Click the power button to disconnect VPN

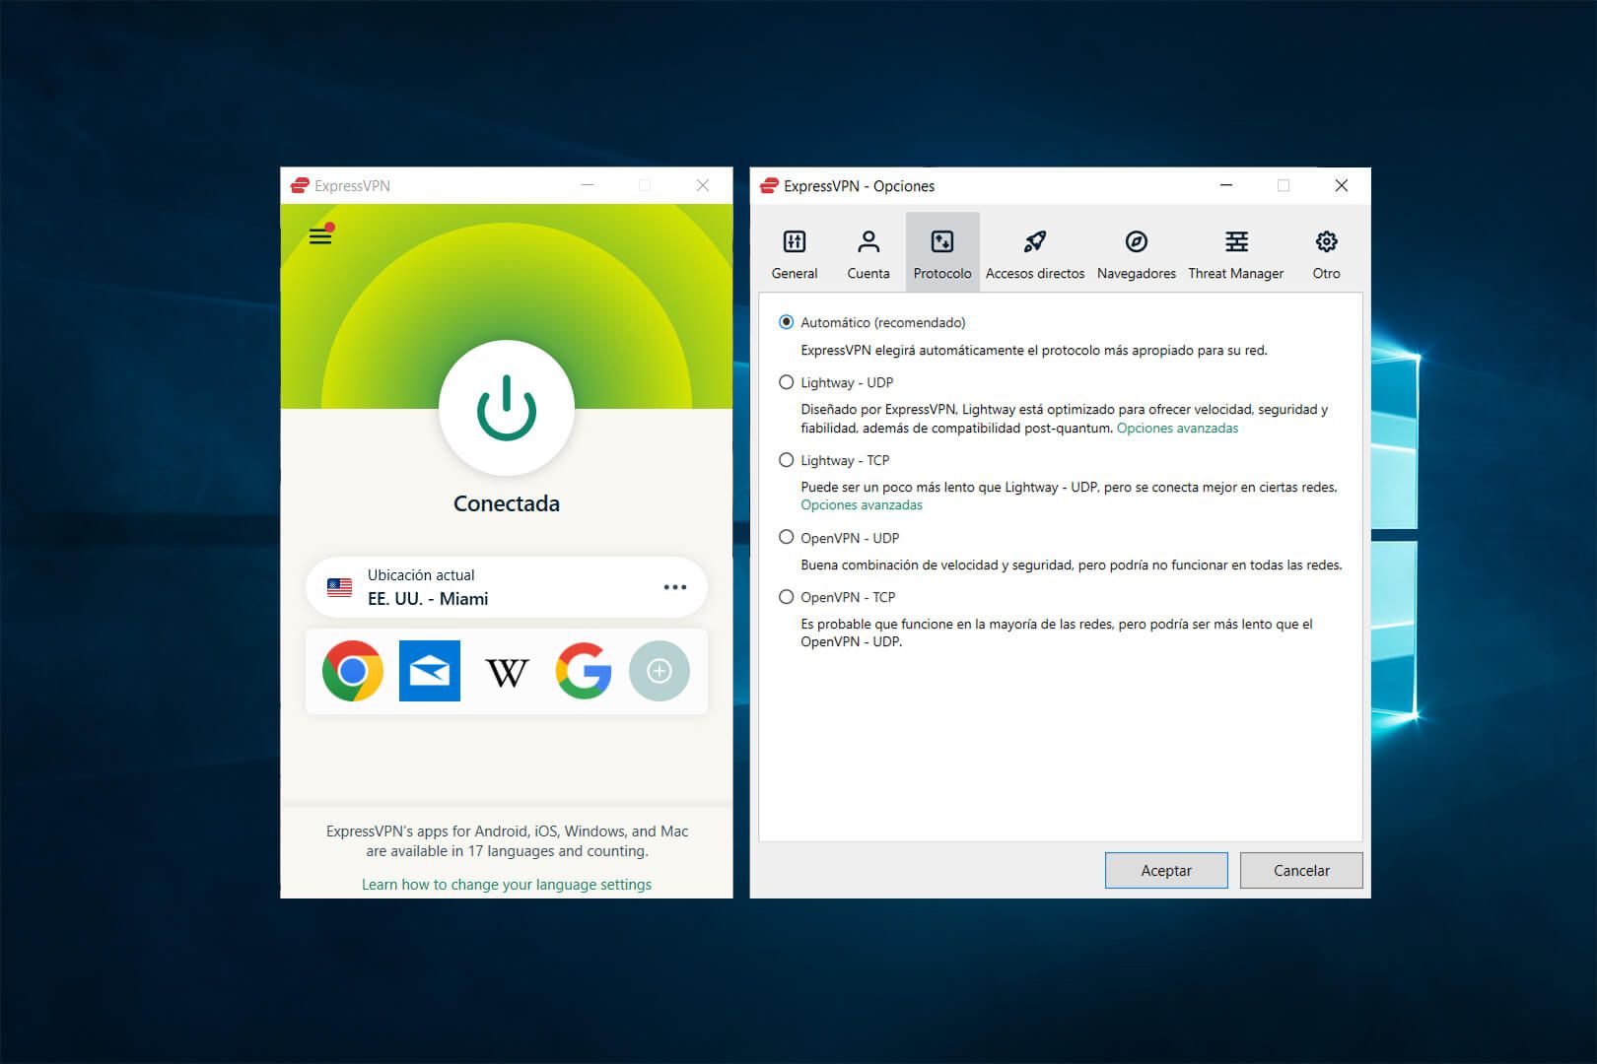[x=507, y=408]
